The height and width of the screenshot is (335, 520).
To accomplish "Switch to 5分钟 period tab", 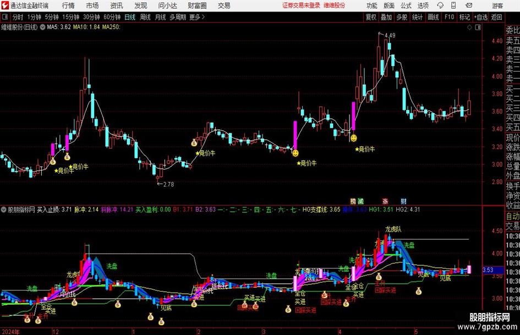I will tap(51, 17).
